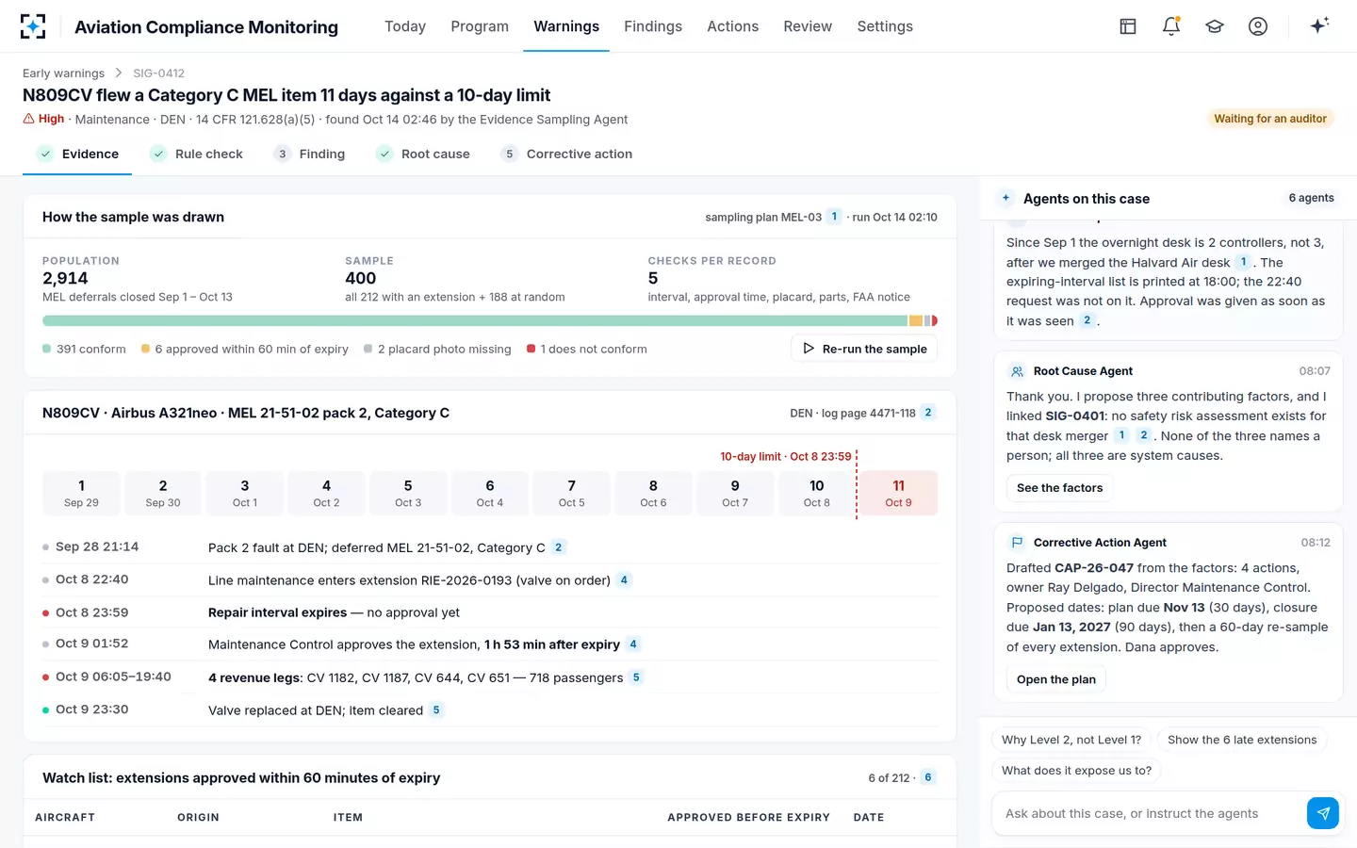Click the Corrective Action Agent flag icon
1357x848 pixels.
pos(1017,543)
